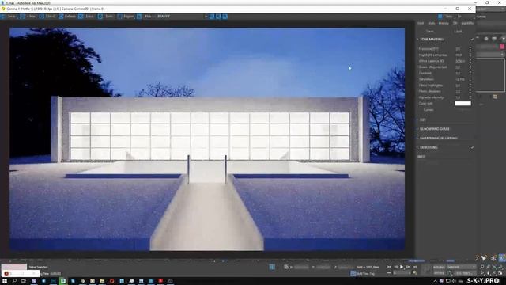
Task: Go to end frame in 3ds Max playback
Action: pyautogui.click(x=415, y=267)
